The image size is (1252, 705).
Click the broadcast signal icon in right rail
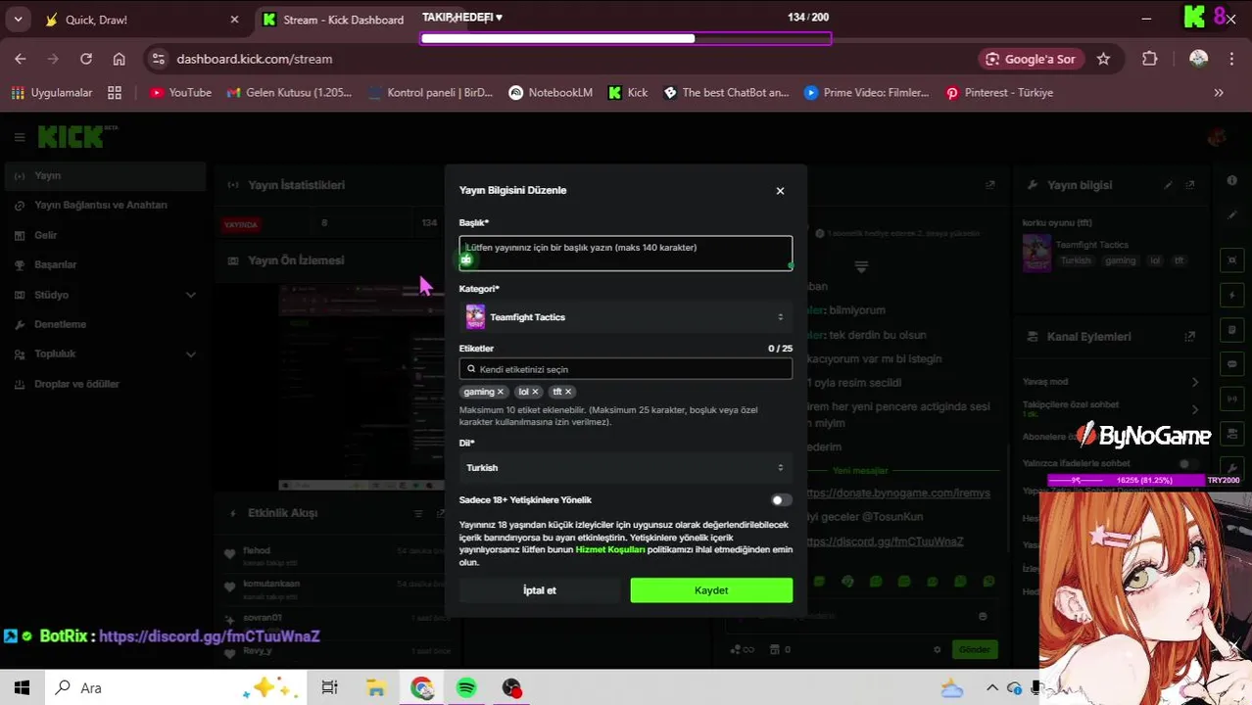pos(1232,399)
